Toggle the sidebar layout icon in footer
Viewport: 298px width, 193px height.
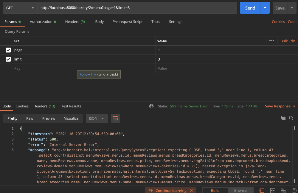point(262,190)
